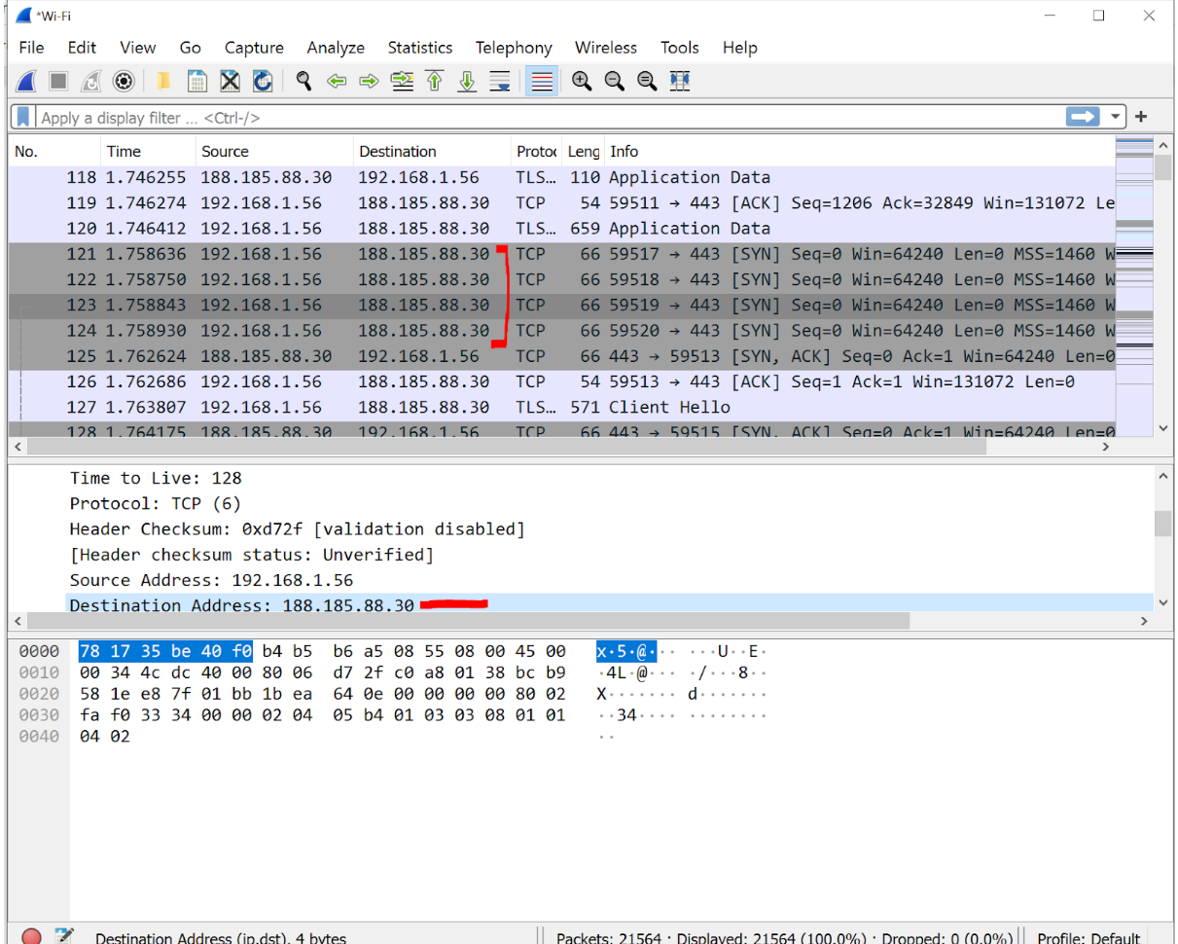The height and width of the screenshot is (944, 1178).
Task: Select packet 122 SYN from port 59518
Action: 561,279
